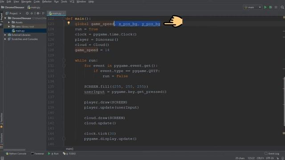This screenshot has width=285, height=160.
Task: Open the Run tool window
Action: coord(53,154)
